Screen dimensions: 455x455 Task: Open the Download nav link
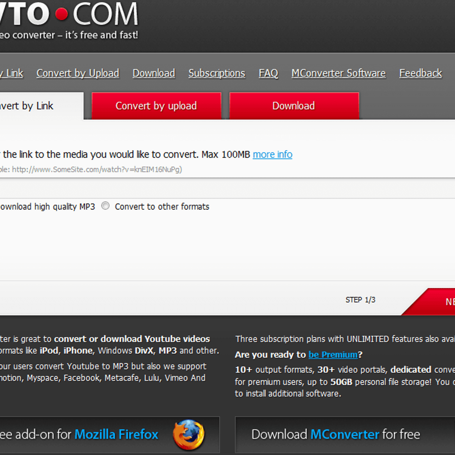154,73
